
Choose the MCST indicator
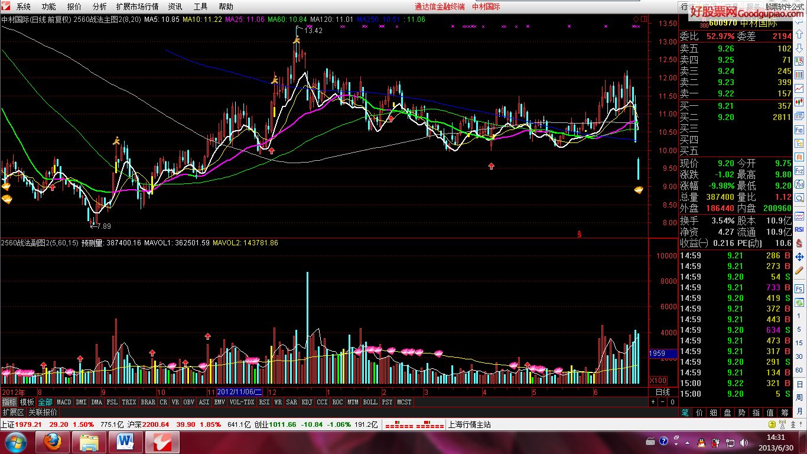coord(404,402)
